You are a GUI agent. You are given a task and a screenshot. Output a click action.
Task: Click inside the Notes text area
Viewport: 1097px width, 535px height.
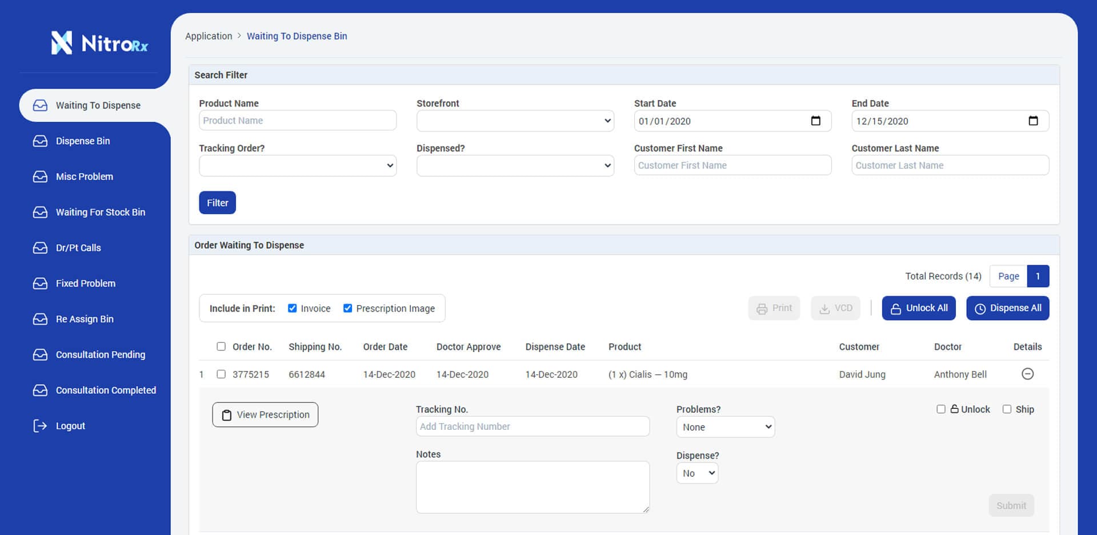[533, 487]
